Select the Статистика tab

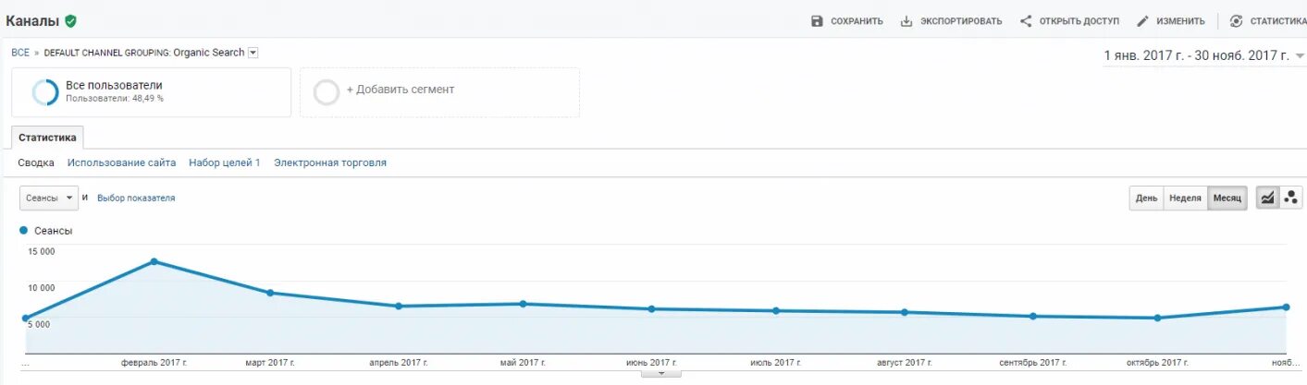[47, 138]
